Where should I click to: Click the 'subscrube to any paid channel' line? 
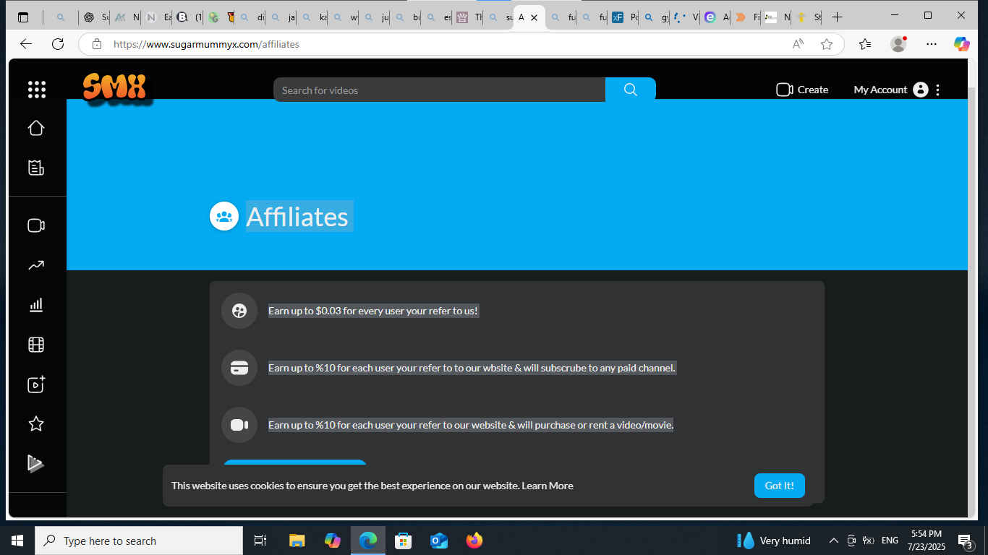pyautogui.click(x=472, y=368)
